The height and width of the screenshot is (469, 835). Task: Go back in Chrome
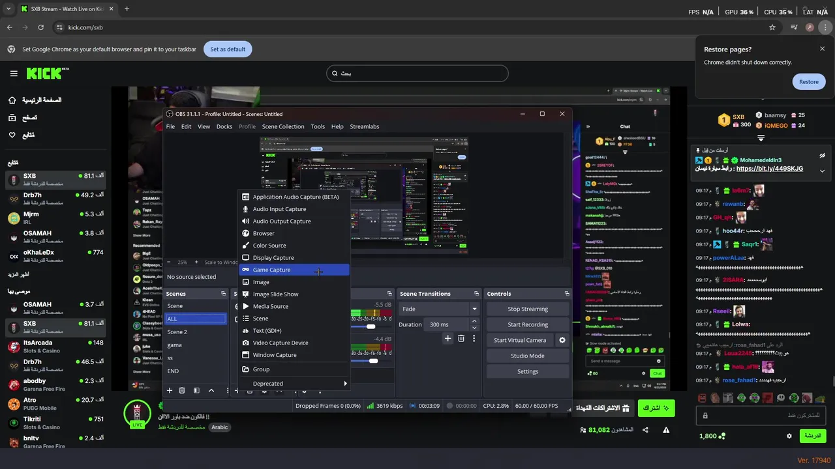click(x=10, y=27)
